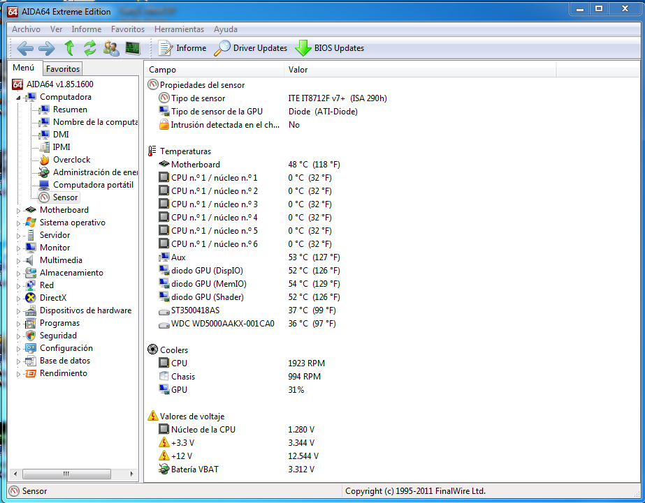This screenshot has height=503, width=645.
Task: Click the Valor column header
Action: click(x=420, y=69)
